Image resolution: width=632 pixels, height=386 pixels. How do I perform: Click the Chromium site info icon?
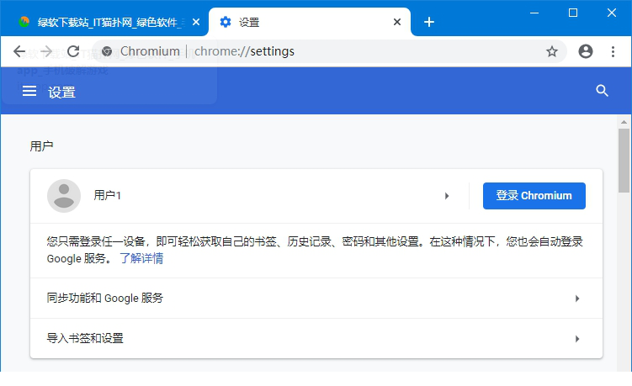(x=107, y=51)
